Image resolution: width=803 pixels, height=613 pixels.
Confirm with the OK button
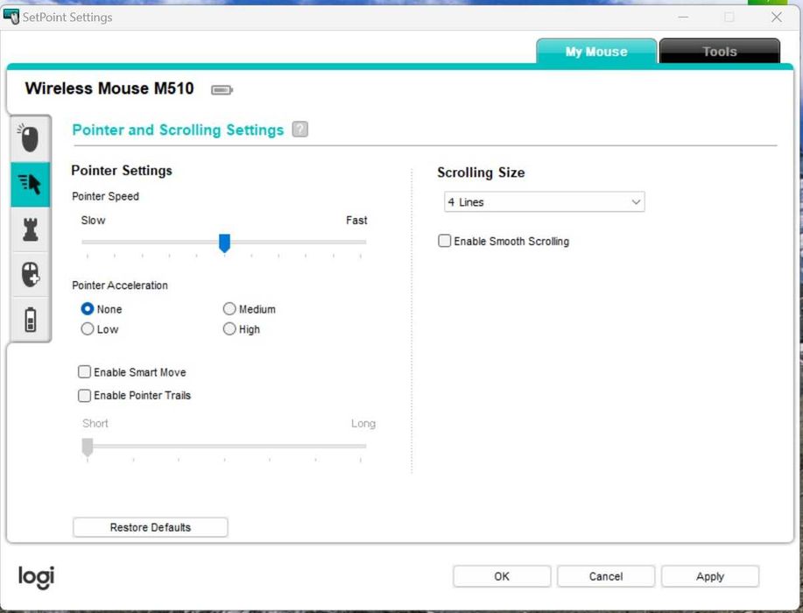coord(502,576)
